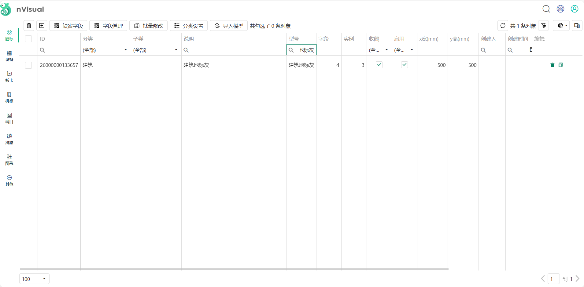Select the row checkbox for 26000000133657

point(28,65)
